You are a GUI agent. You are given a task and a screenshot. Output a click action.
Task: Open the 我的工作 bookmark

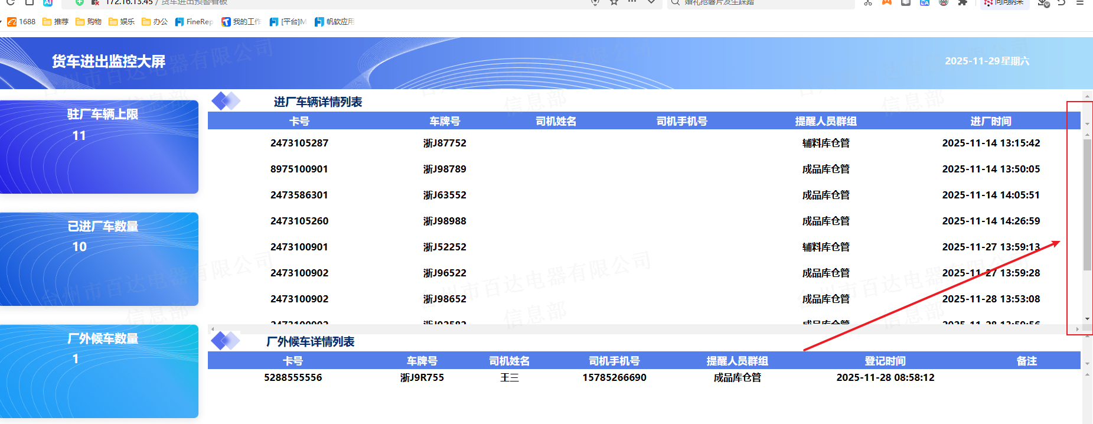coord(241,22)
